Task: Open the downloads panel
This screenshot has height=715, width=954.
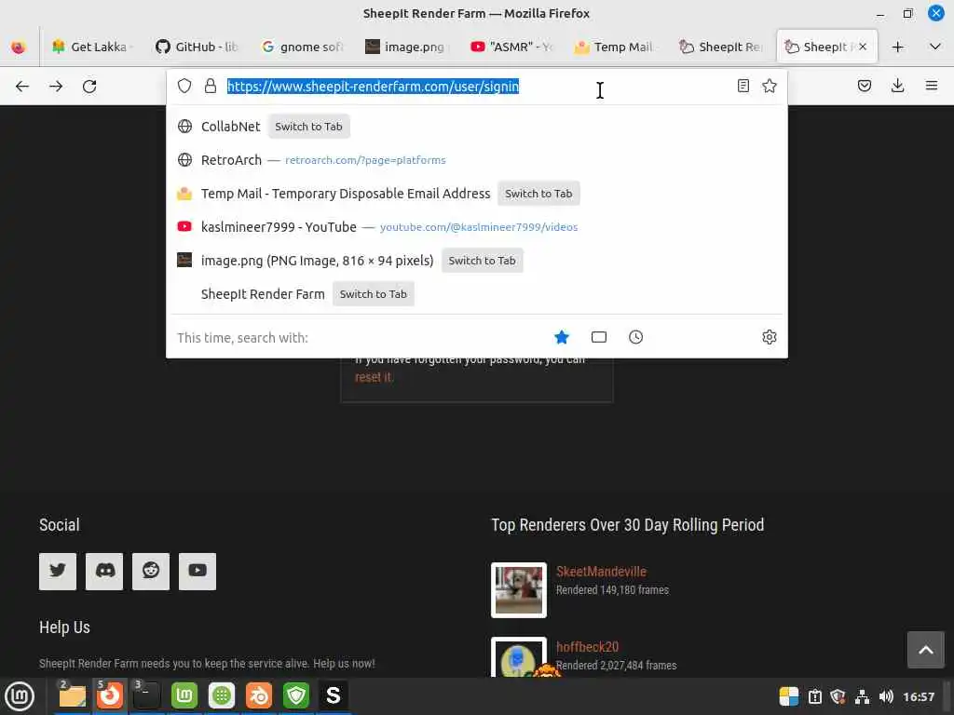Action: click(897, 86)
